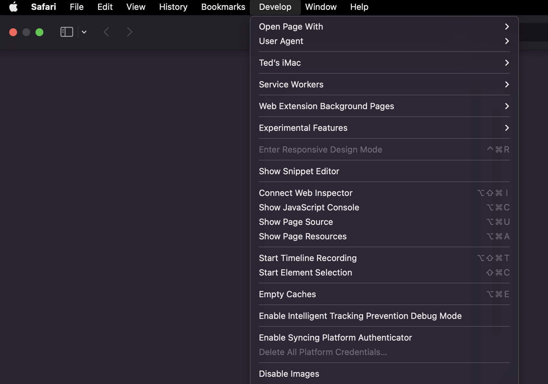Select Show JavaScript Console
This screenshot has height=384, width=548.
click(384, 207)
